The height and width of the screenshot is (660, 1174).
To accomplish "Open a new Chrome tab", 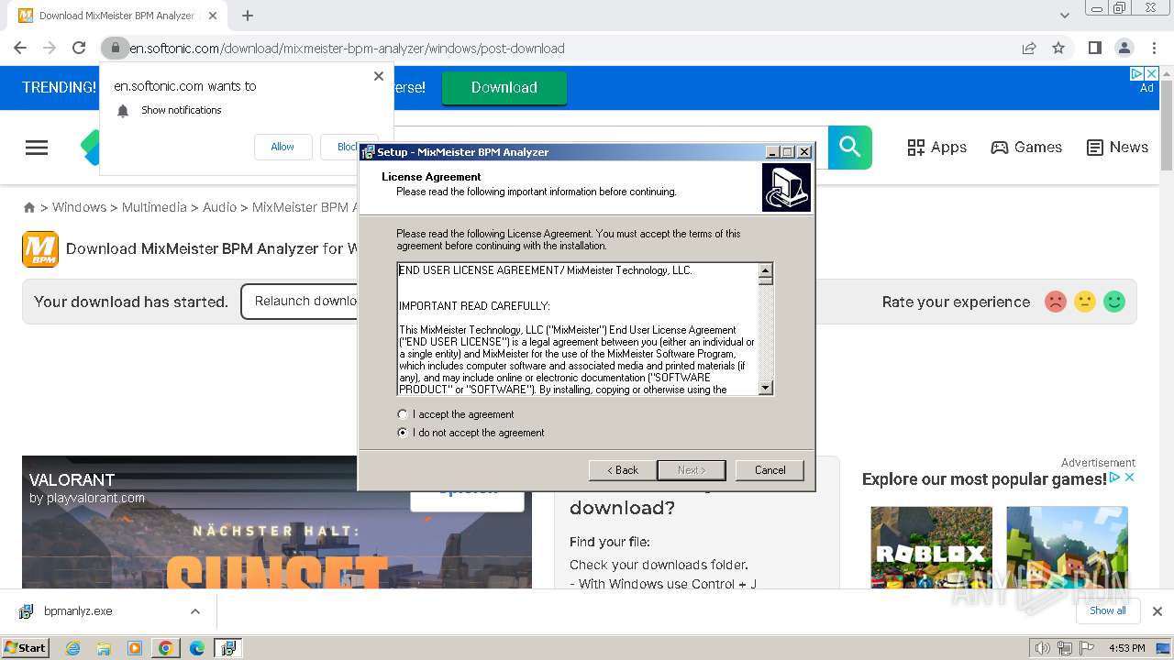I will (x=248, y=16).
